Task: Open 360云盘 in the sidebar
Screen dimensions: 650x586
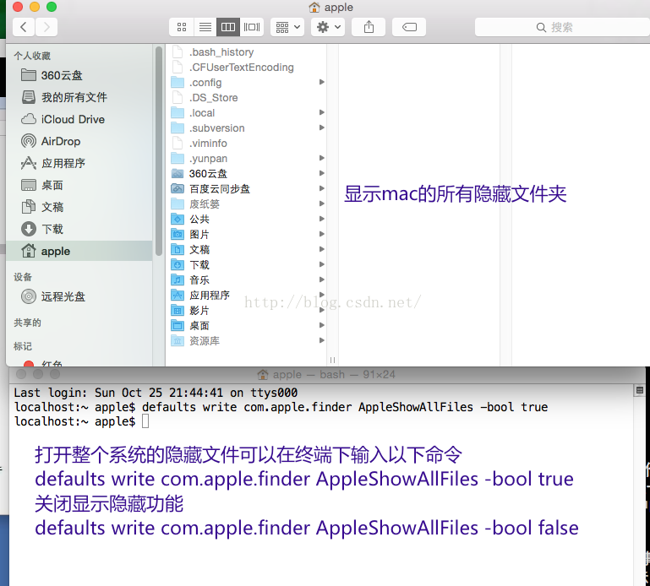Action: (79, 75)
